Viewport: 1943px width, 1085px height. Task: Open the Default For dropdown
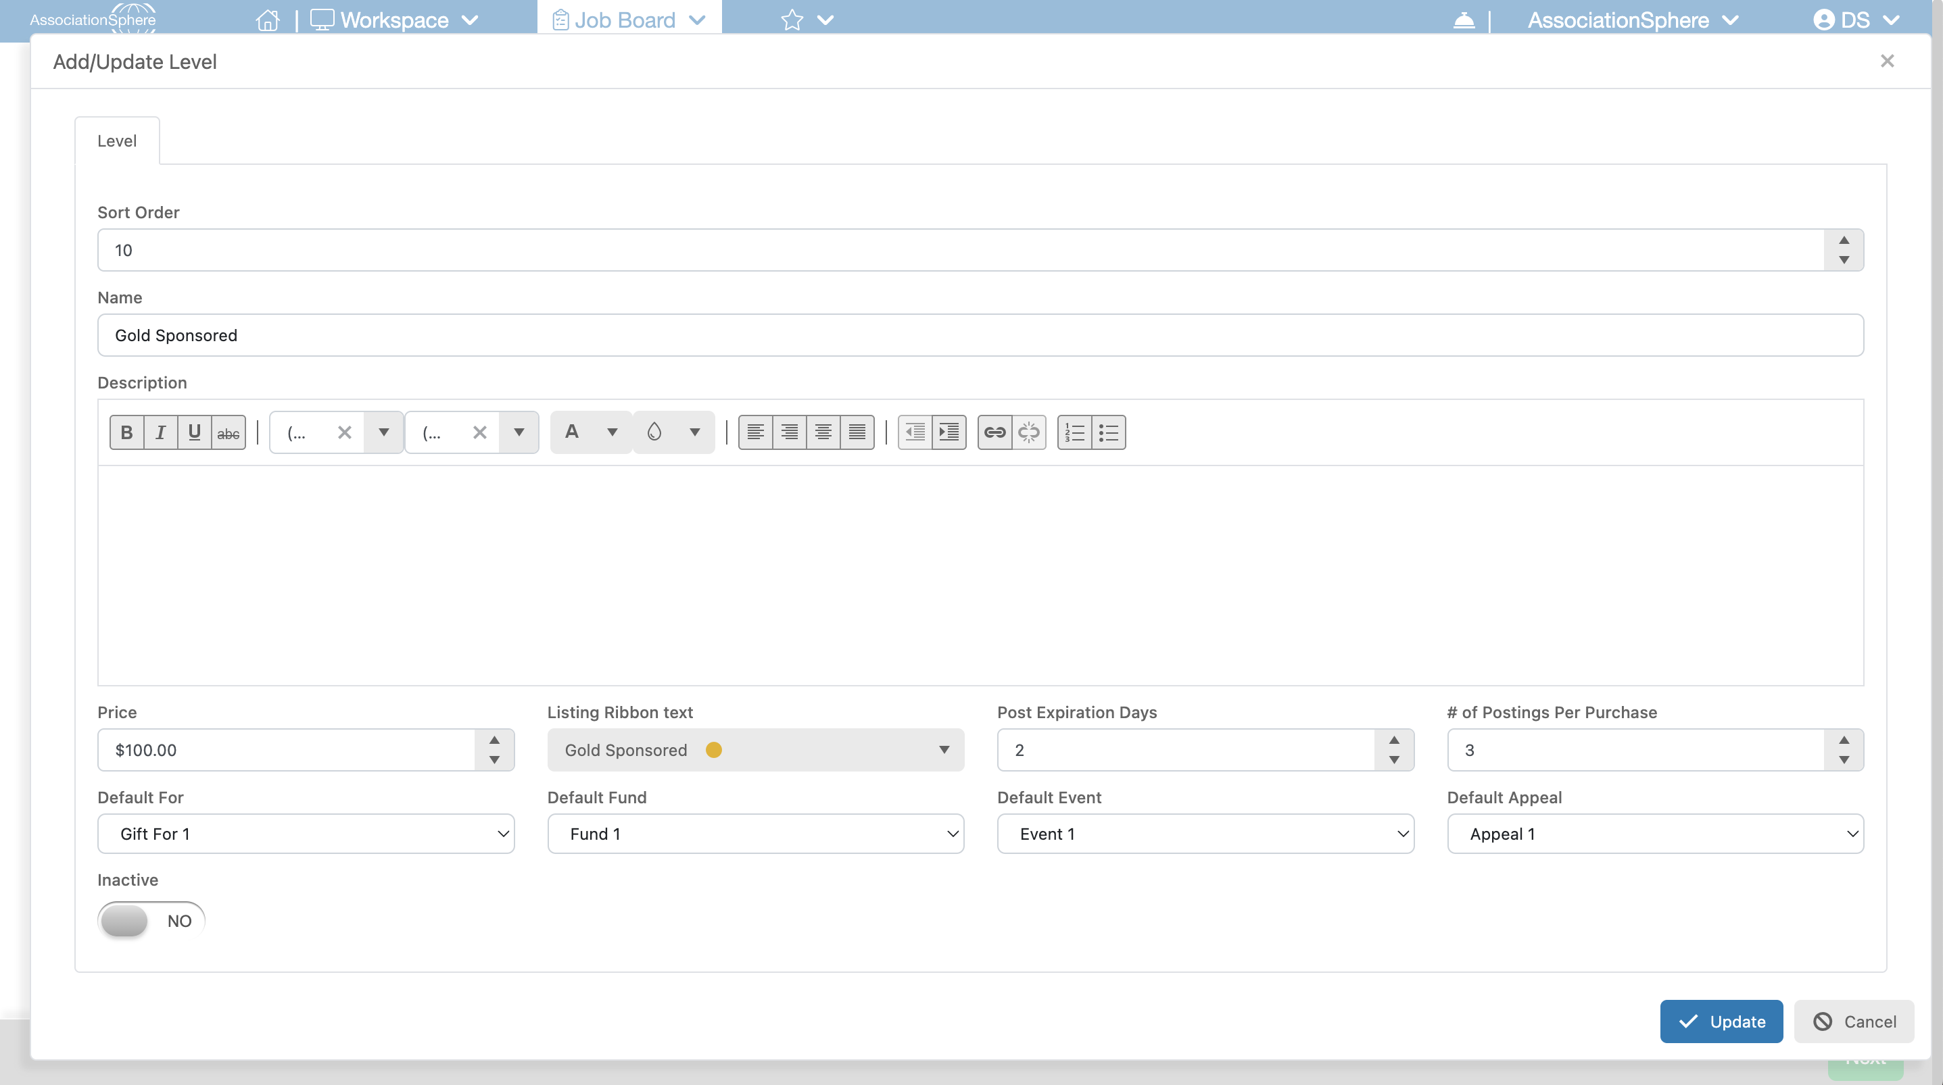[306, 833]
